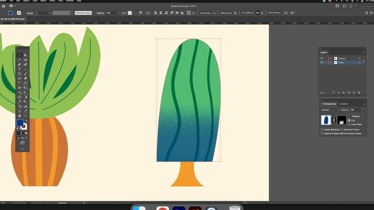Screen dimensions: 374x210
Task: Click the Release button for the opacity mask
Action: tap(356, 116)
